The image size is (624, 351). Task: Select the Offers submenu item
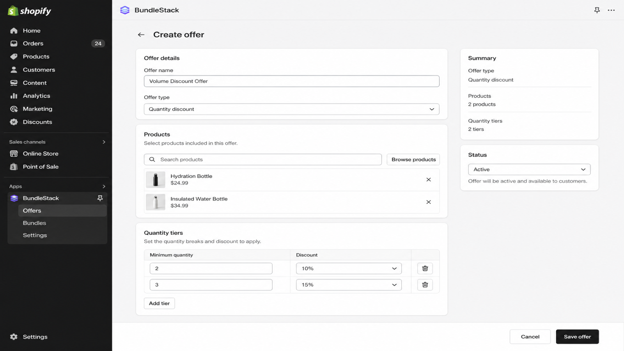(x=62, y=211)
